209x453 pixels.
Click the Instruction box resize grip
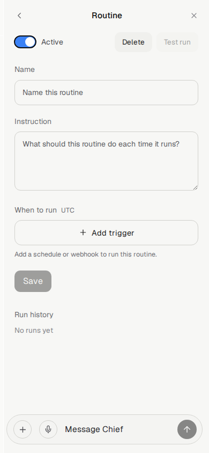[x=195, y=187]
